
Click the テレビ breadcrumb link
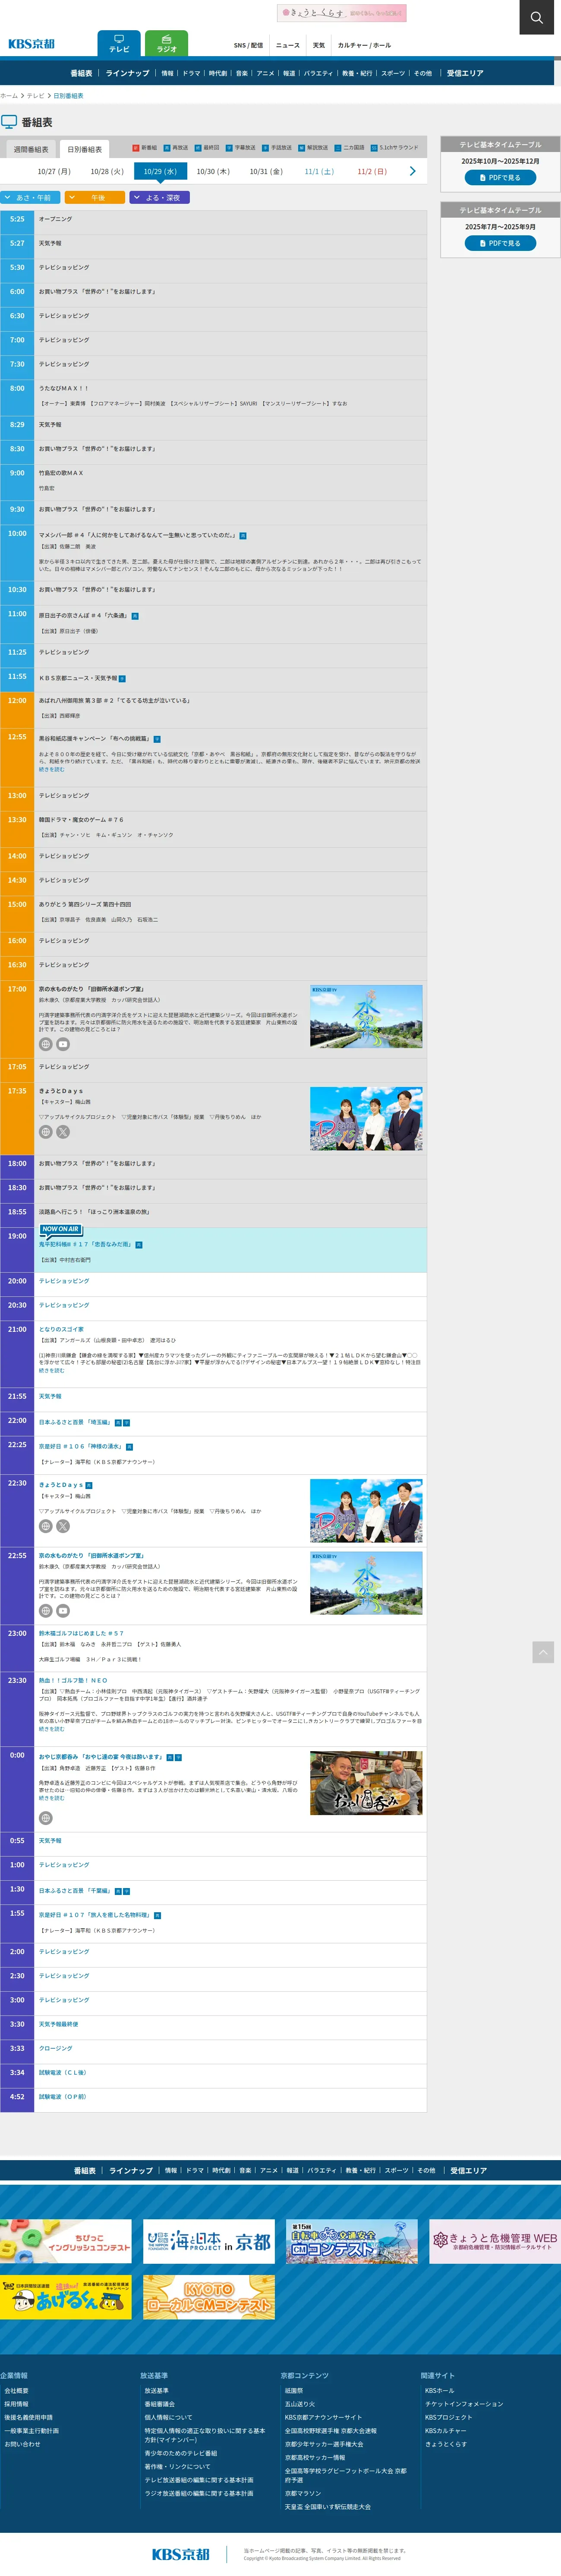[x=36, y=96]
